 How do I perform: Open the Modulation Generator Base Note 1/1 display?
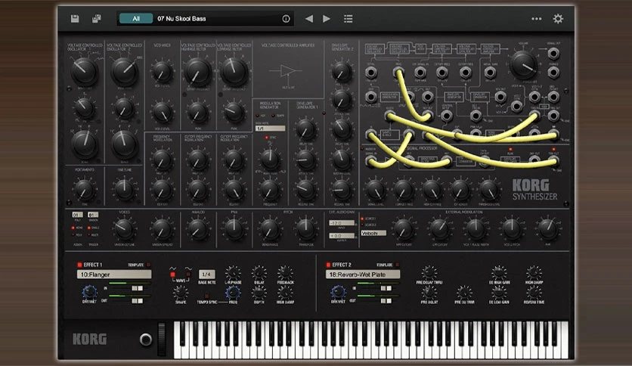tap(270, 129)
